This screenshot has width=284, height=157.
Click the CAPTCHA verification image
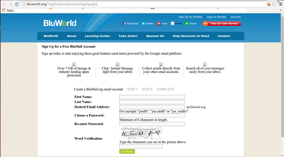tap(141, 133)
